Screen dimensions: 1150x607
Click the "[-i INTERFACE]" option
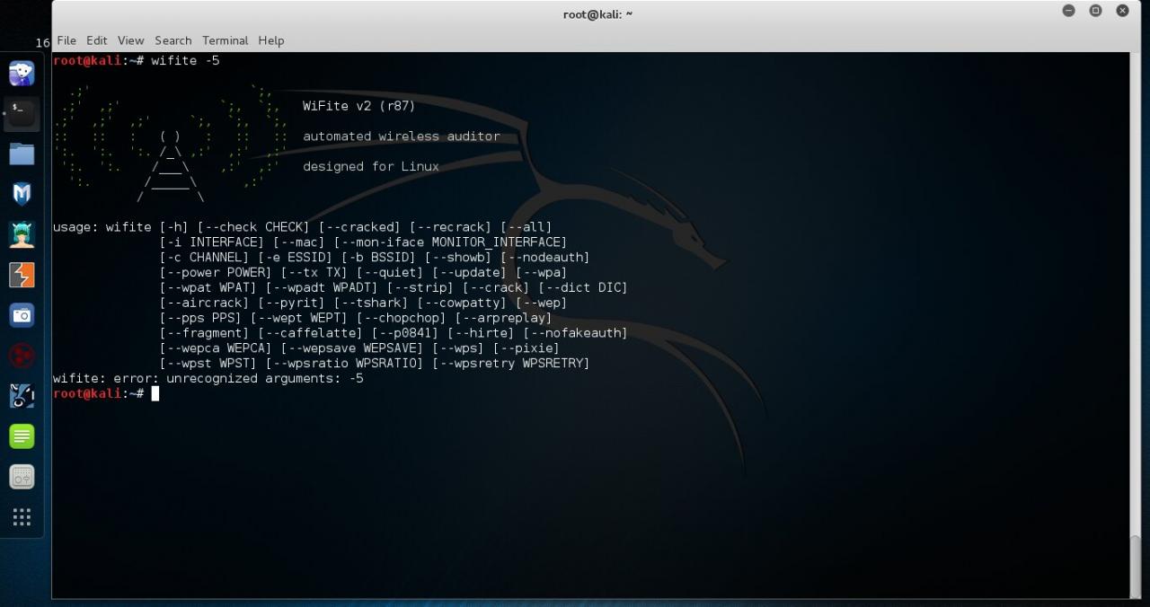click(212, 242)
